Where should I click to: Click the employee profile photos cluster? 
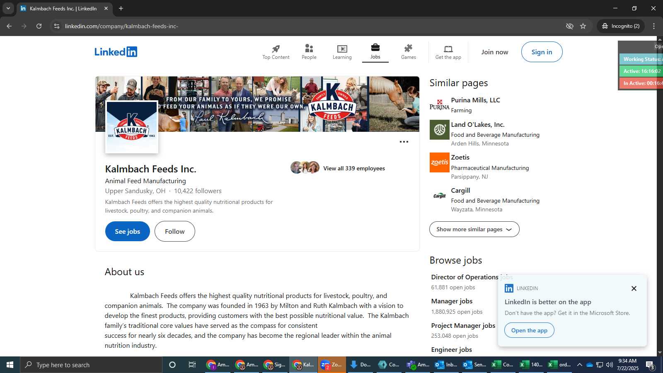305,167
